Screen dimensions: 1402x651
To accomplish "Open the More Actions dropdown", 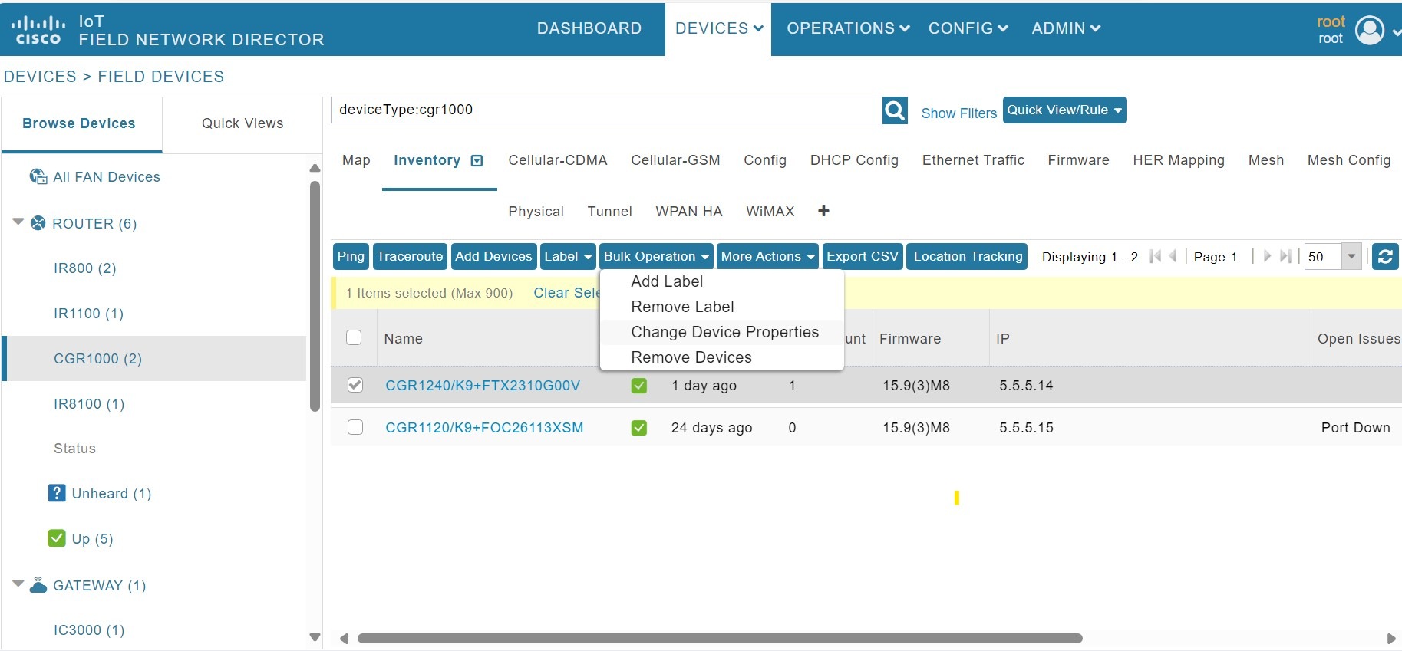I will pos(768,256).
